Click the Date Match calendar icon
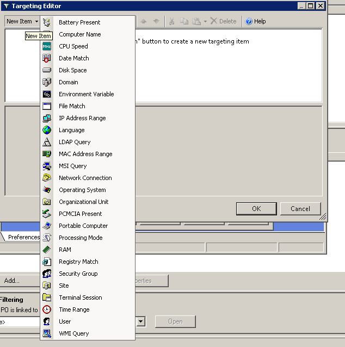Viewport: 345px width, 347px height. click(x=47, y=58)
